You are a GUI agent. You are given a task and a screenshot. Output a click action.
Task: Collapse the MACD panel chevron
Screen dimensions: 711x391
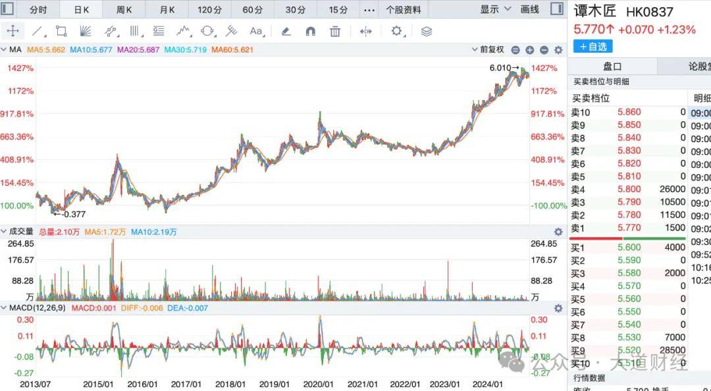[x=4, y=307]
